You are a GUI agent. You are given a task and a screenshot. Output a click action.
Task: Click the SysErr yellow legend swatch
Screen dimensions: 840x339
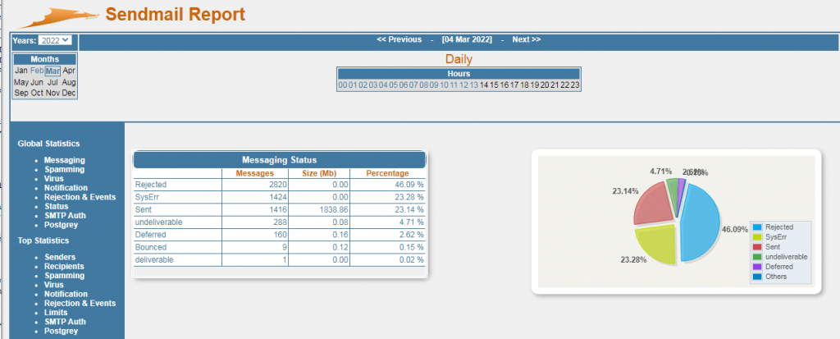coord(757,236)
